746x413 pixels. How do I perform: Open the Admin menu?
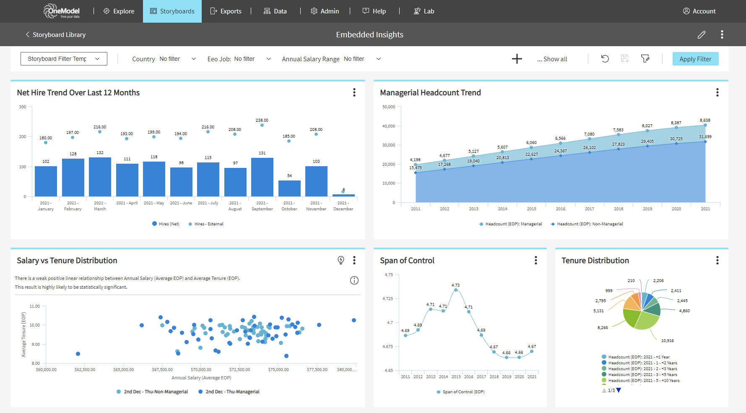(325, 11)
